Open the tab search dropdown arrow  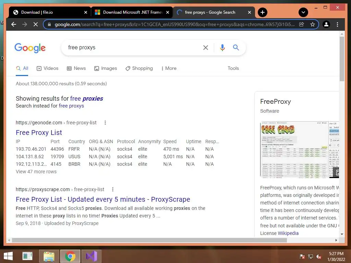coord(303,12)
